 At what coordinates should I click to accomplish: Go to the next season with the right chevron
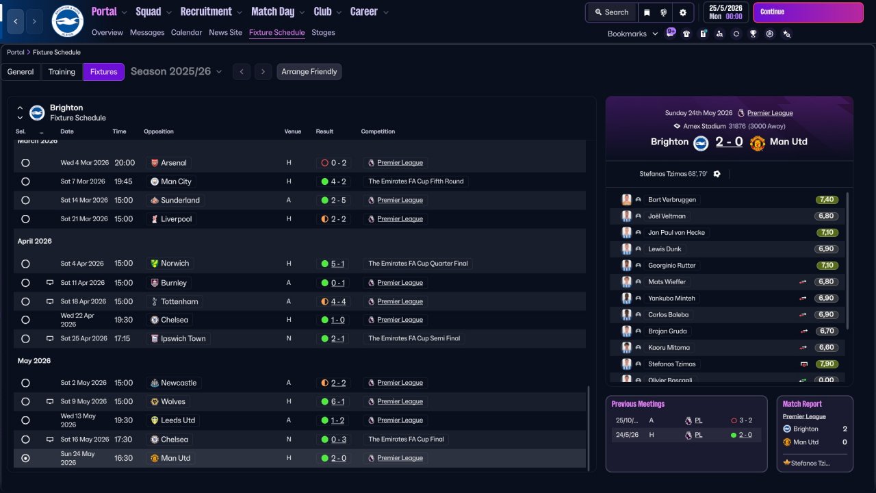263,72
